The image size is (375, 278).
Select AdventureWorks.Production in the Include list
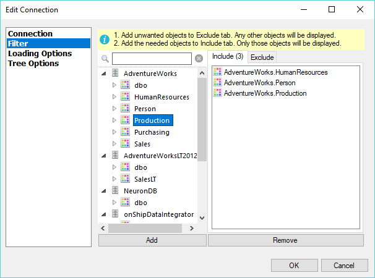click(x=265, y=93)
